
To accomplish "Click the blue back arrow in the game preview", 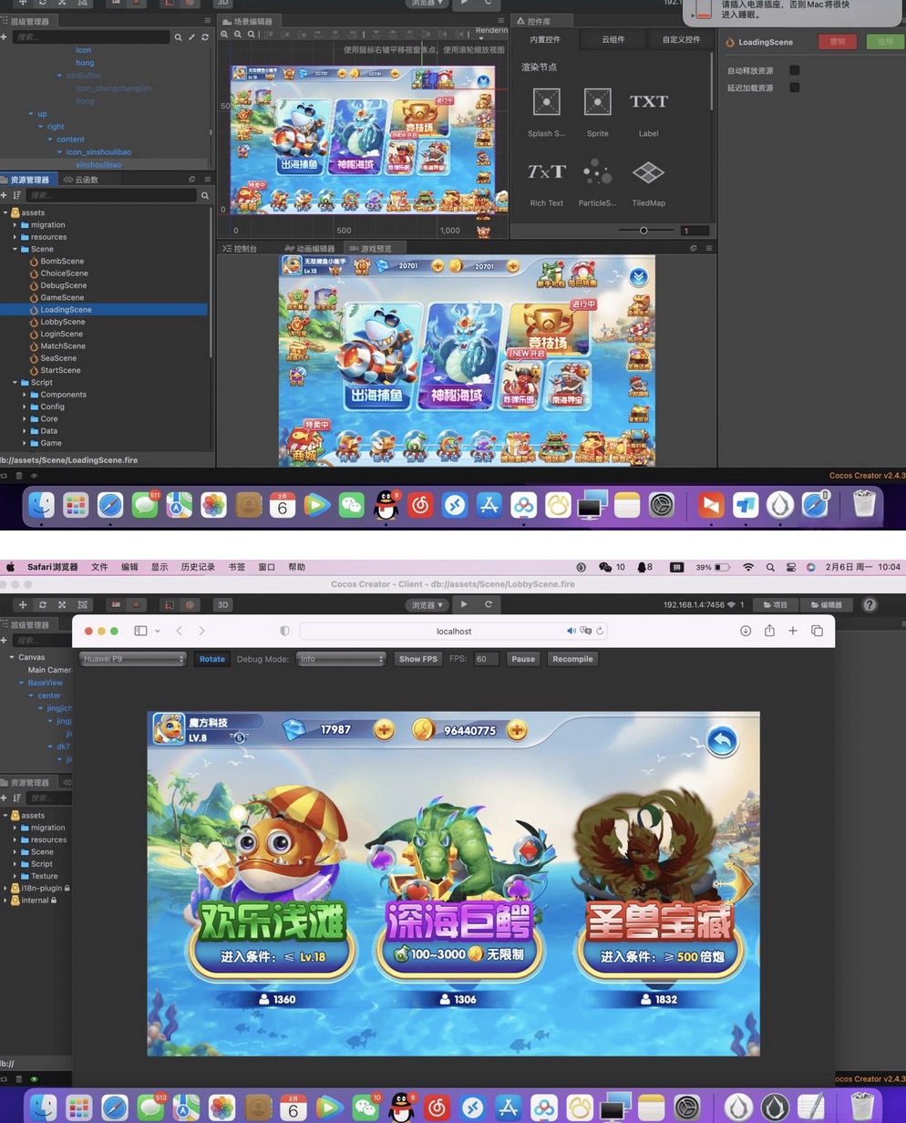I will [722, 741].
